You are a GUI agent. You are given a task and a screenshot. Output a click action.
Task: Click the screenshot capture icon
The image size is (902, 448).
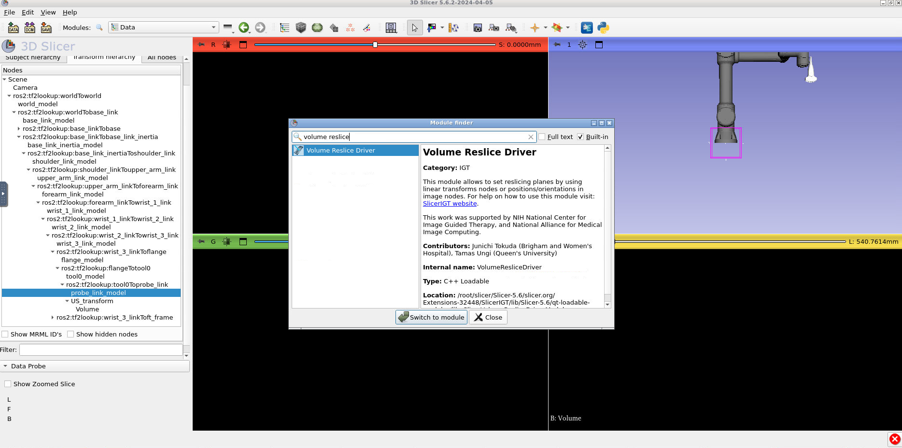click(478, 28)
